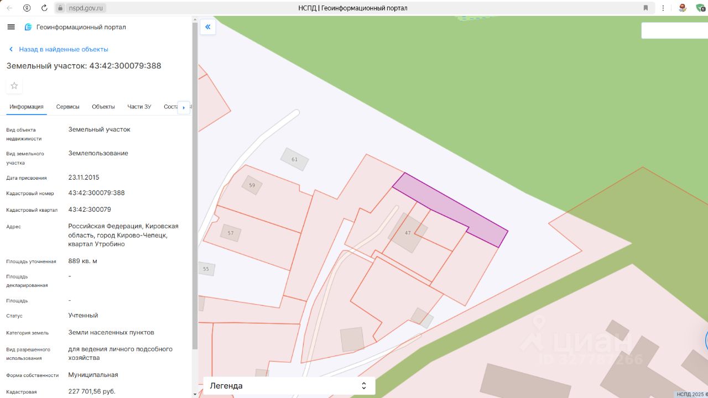Click building 61 on the map

pos(294,159)
